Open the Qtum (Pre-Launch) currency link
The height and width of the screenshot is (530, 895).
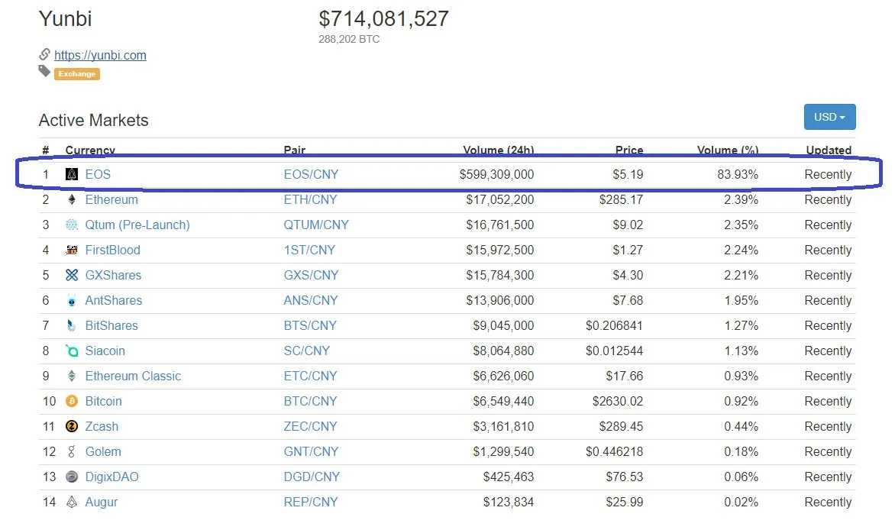137,225
